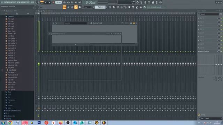Open the Playlist view icon
This screenshot has width=223, height=125.
pyautogui.click(x=110, y=7)
